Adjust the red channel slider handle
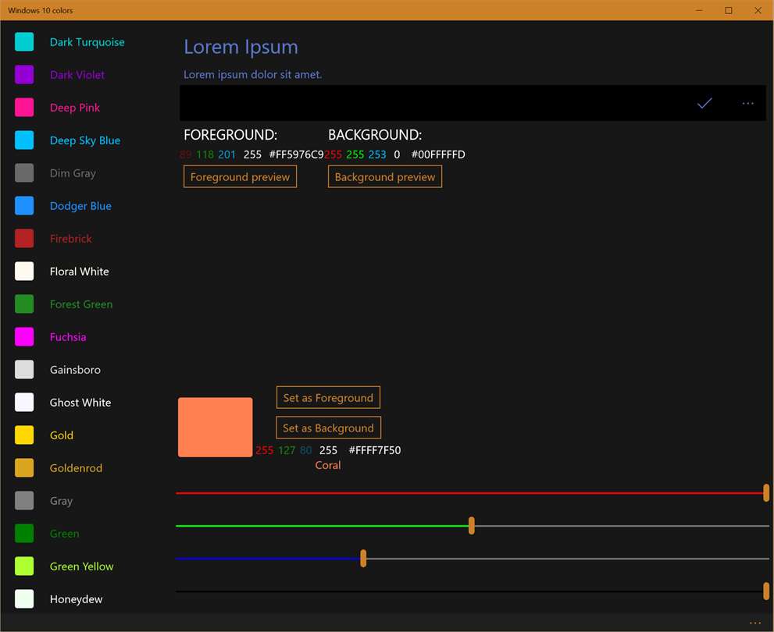This screenshot has width=774, height=632. pos(766,492)
